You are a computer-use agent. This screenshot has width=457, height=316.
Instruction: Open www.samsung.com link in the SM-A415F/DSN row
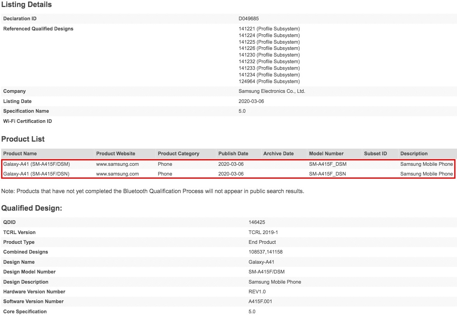point(117,174)
